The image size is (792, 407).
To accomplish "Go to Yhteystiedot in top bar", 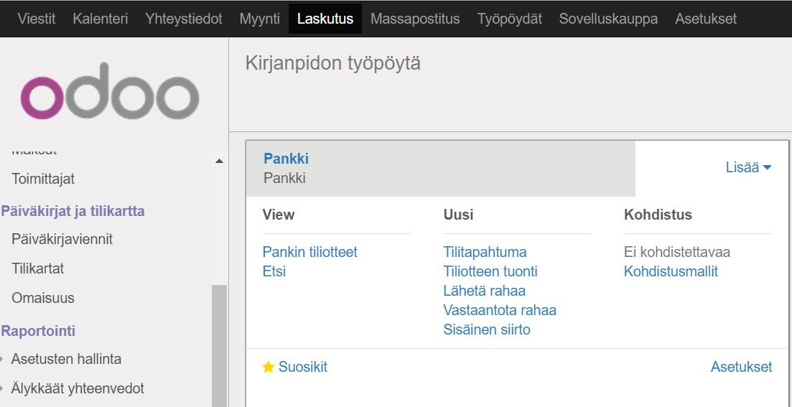I will point(183,19).
